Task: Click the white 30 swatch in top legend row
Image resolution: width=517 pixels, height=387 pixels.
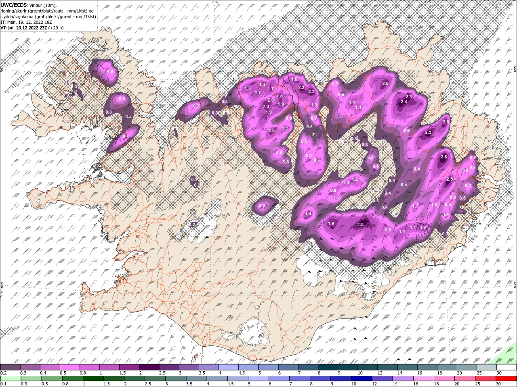Action: (506, 367)
